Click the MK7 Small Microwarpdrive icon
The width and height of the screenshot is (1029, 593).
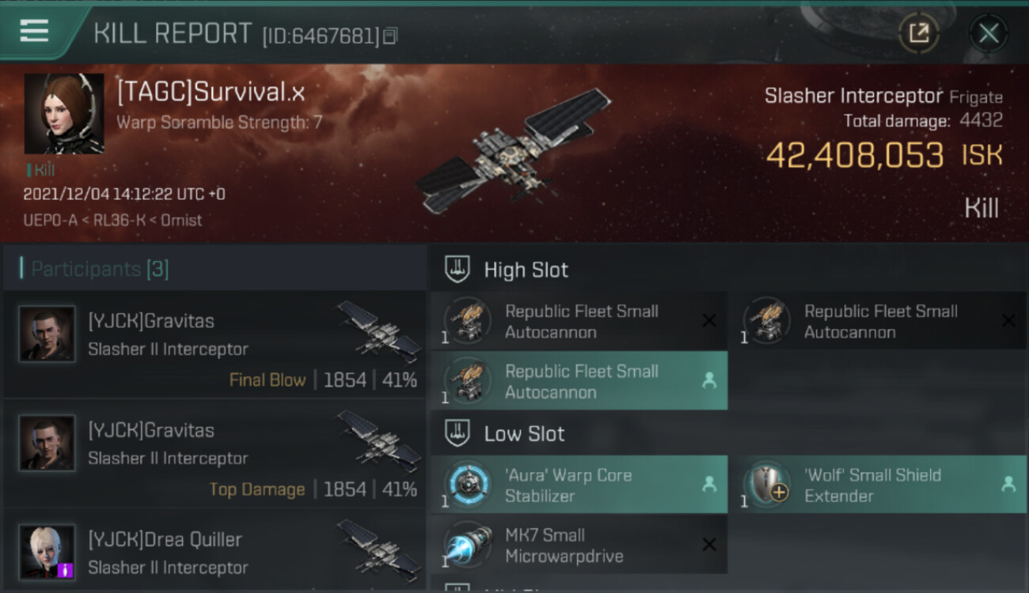point(467,545)
